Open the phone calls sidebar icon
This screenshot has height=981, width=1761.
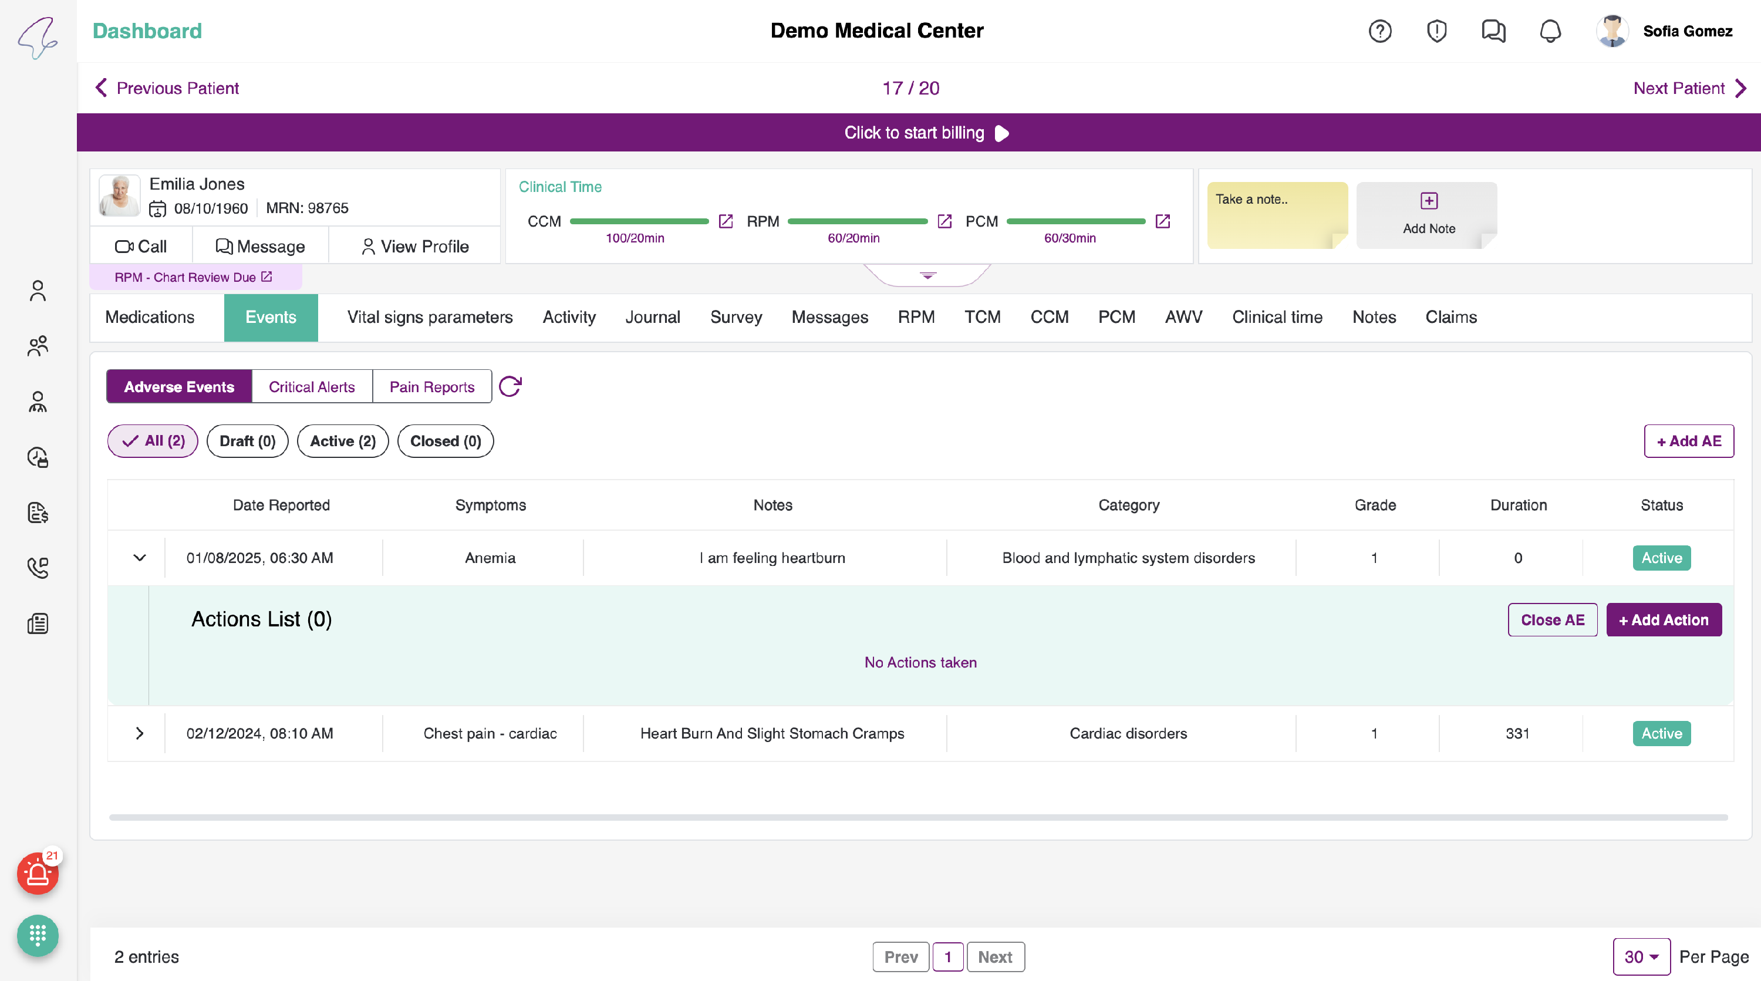point(38,568)
